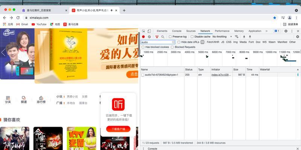
Task: Filter by Media requests
Action: coord(243,42)
